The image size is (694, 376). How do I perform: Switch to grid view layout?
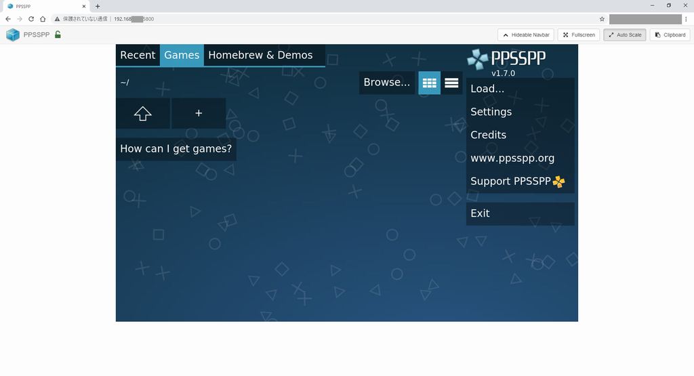coord(429,83)
